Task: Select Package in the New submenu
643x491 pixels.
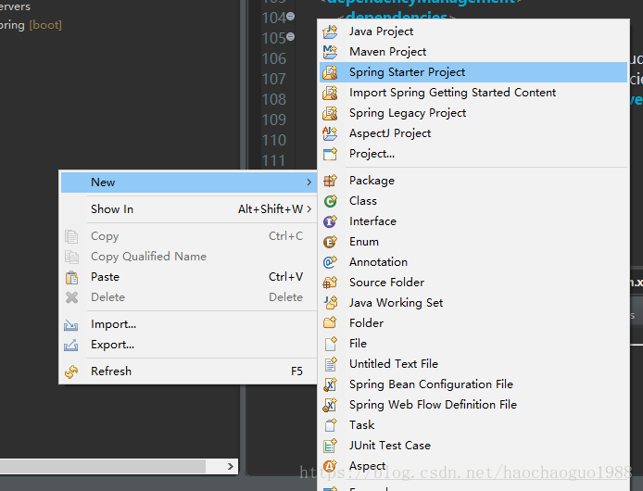Action: coord(473,181)
